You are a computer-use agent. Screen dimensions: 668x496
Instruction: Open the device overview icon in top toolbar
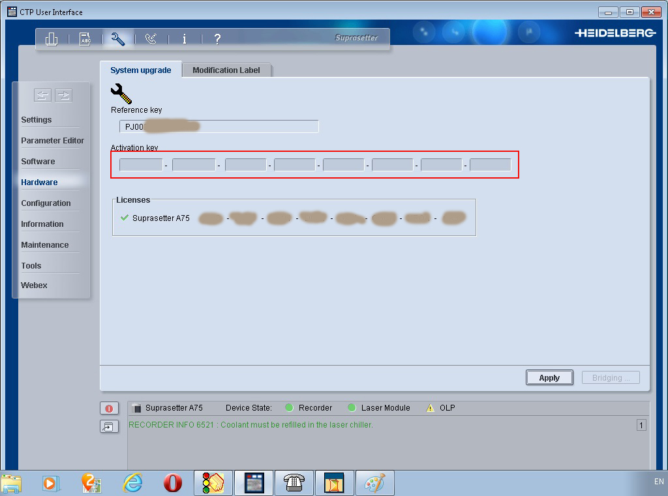point(52,39)
